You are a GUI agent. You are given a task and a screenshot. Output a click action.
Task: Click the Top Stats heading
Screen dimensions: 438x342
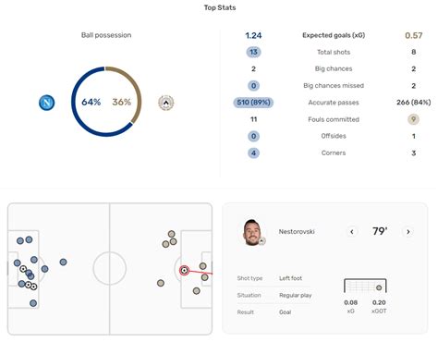coord(220,7)
